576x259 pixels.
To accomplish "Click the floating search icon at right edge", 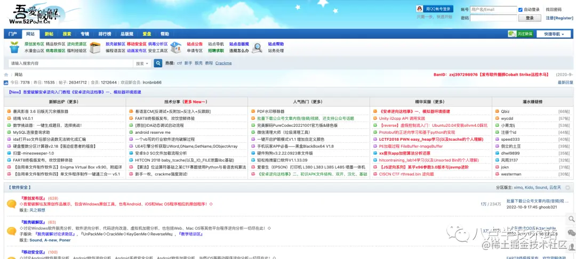I will click(x=572, y=219).
